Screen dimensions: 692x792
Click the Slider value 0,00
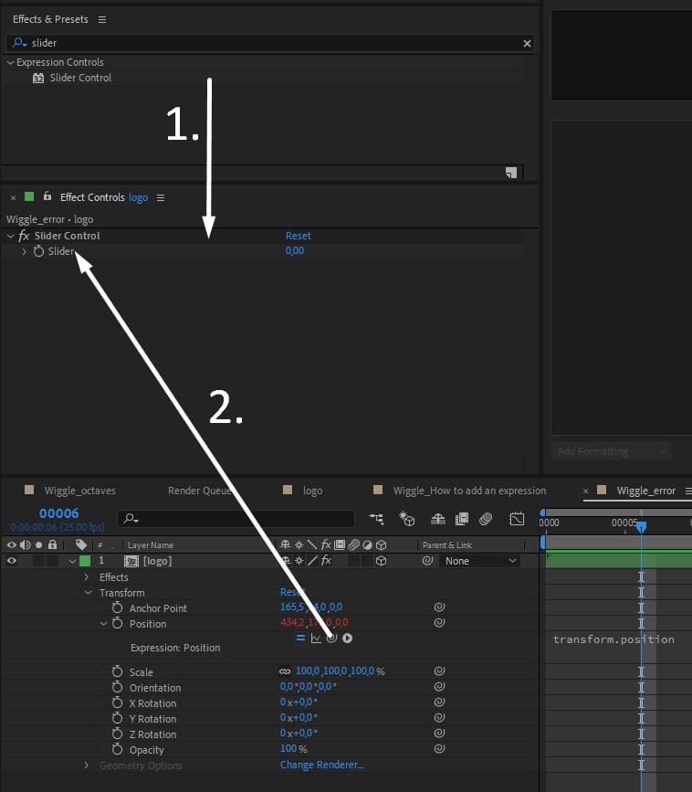click(295, 250)
